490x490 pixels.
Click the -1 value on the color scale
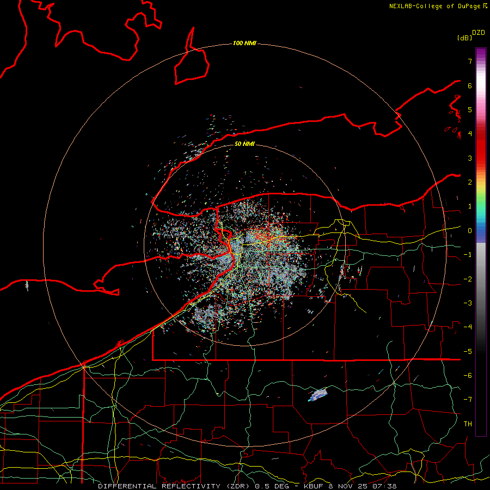pyautogui.click(x=468, y=255)
